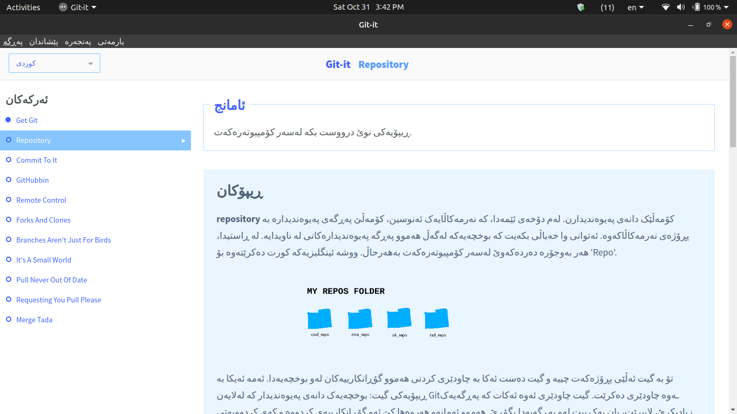Click the ڕیپۆکان section heading

(x=240, y=191)
